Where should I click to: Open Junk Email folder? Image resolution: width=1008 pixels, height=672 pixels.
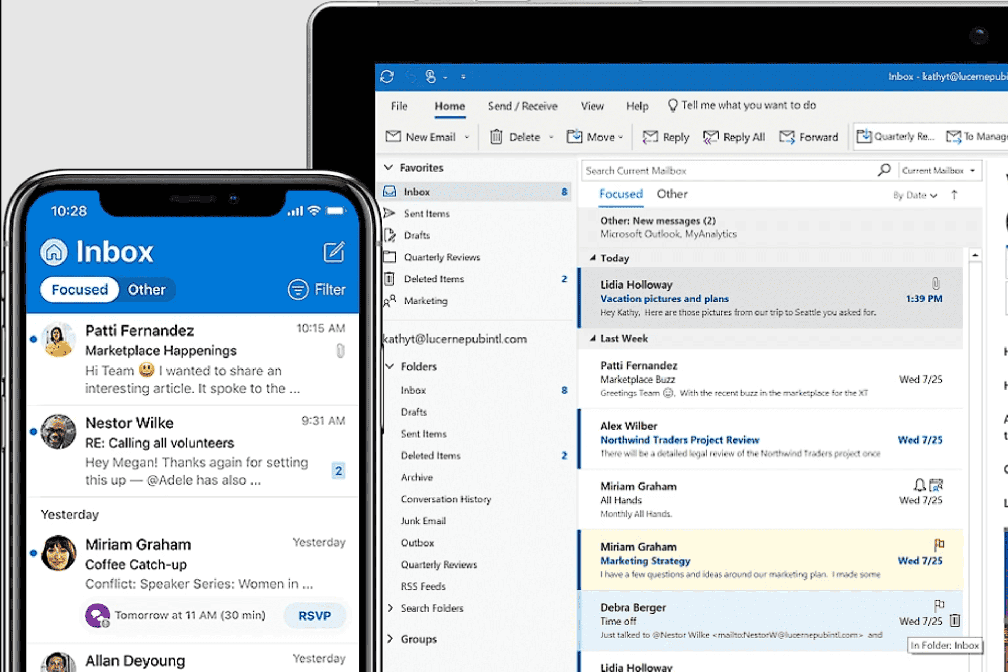point(423,521)
